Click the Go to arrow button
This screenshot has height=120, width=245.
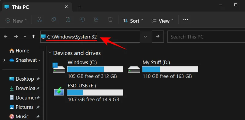coord(158,36)
